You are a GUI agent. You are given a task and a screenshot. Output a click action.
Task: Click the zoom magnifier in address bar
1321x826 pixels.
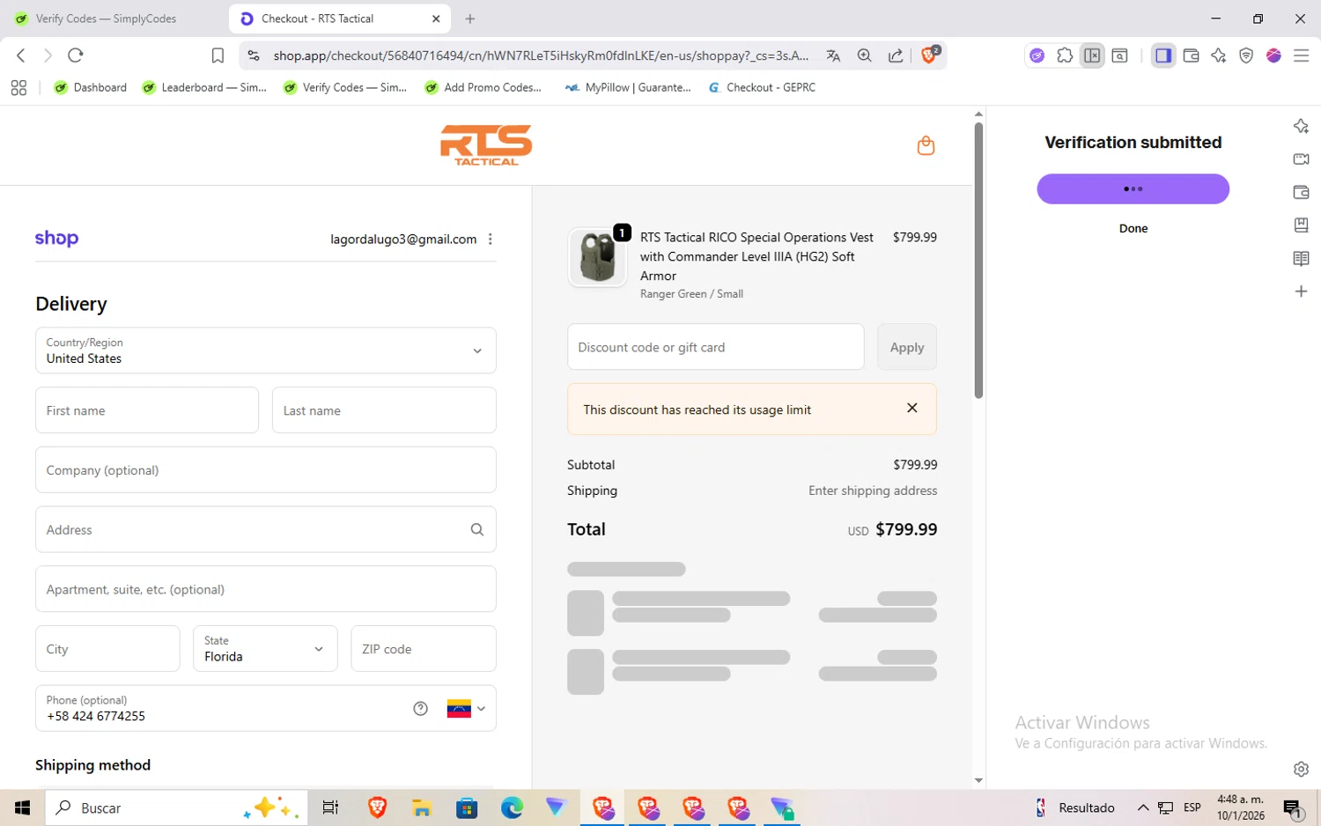point(865,55)
